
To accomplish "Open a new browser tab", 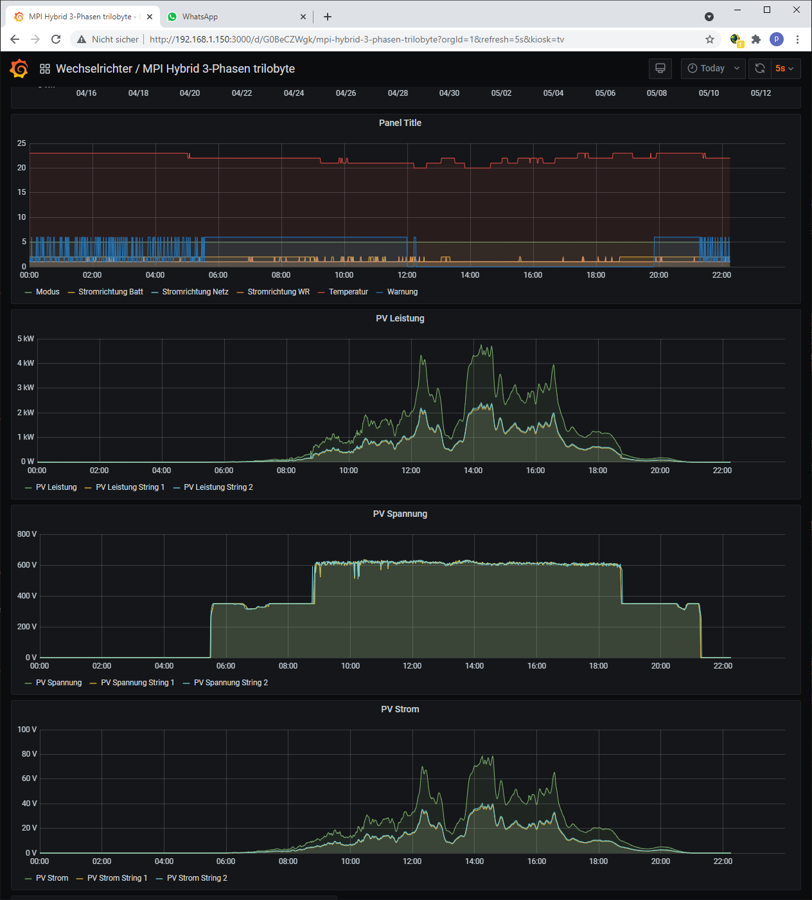I will (328, 17).
